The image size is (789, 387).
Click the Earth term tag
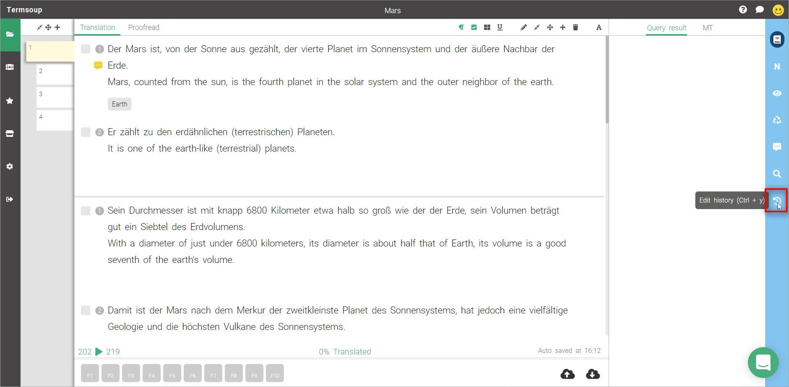point(120,104)
